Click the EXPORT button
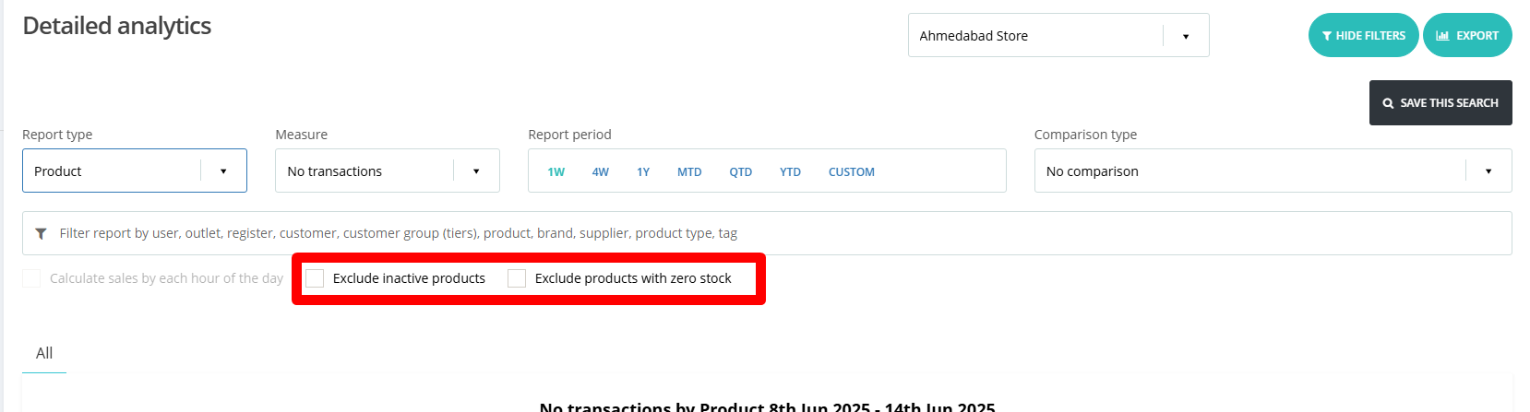The width and height of the screenshot is (1530, 412). click(x=1467, y=35)
